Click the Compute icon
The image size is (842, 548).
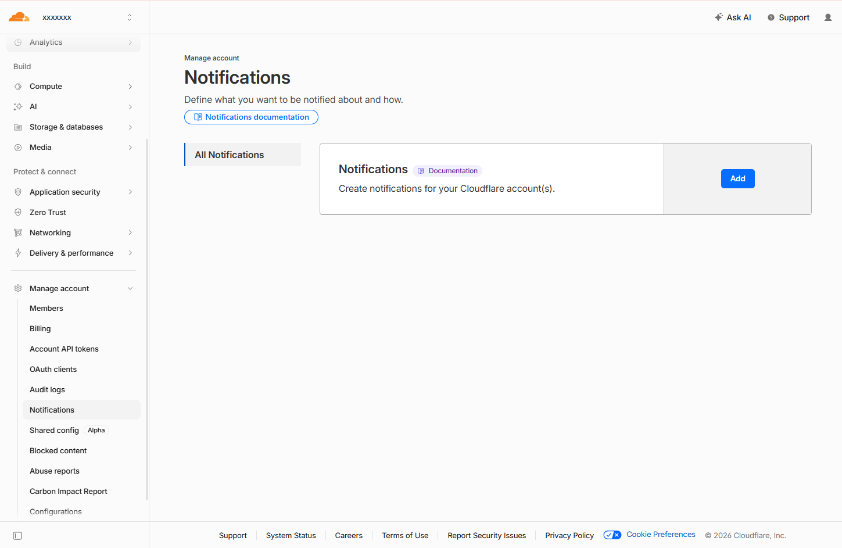(18, 87)
